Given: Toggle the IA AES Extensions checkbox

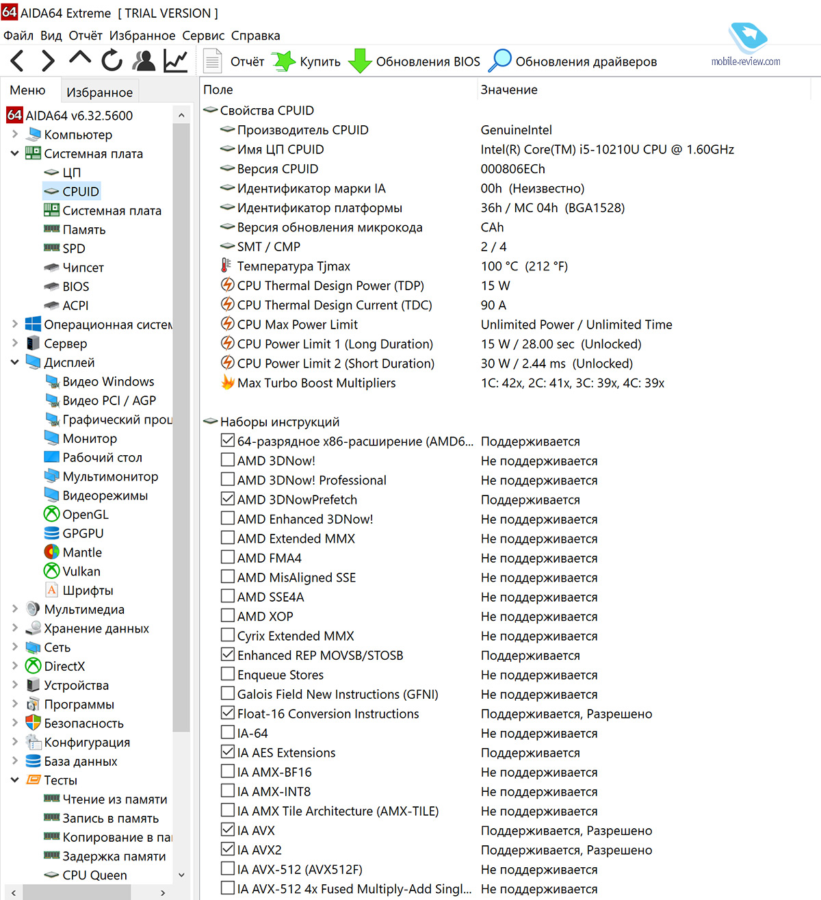Looking at the screenshot, I should (228, 751).
